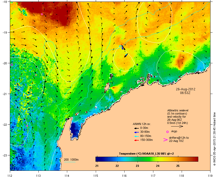Image resolution: width=218 pixels, height=177 pixels.
Task: Click color bar tick label 23
Action: tap(137, 166)
